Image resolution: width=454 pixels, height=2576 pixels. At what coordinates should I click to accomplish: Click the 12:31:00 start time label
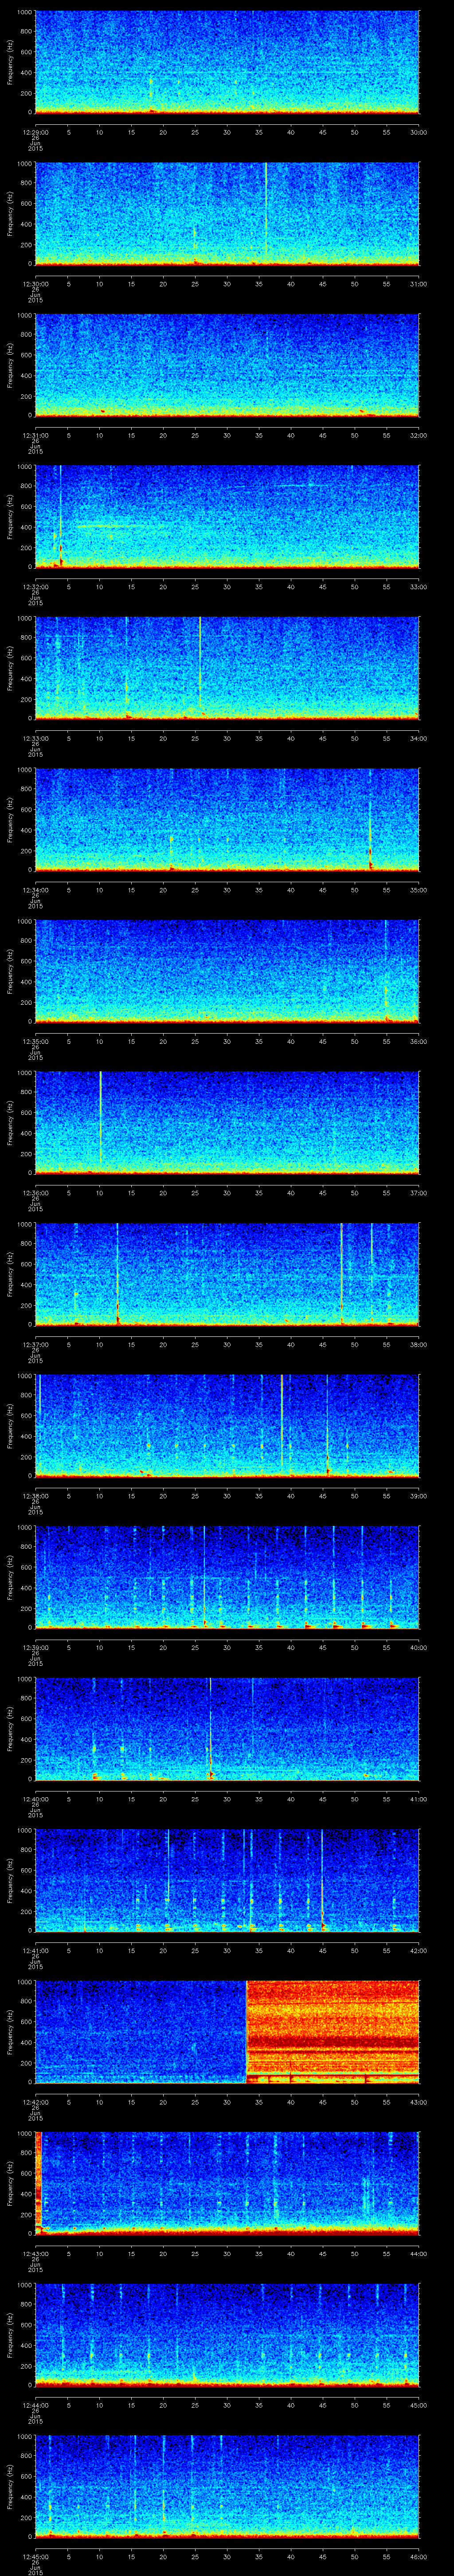pyautogui.click(x=35, y=435)
